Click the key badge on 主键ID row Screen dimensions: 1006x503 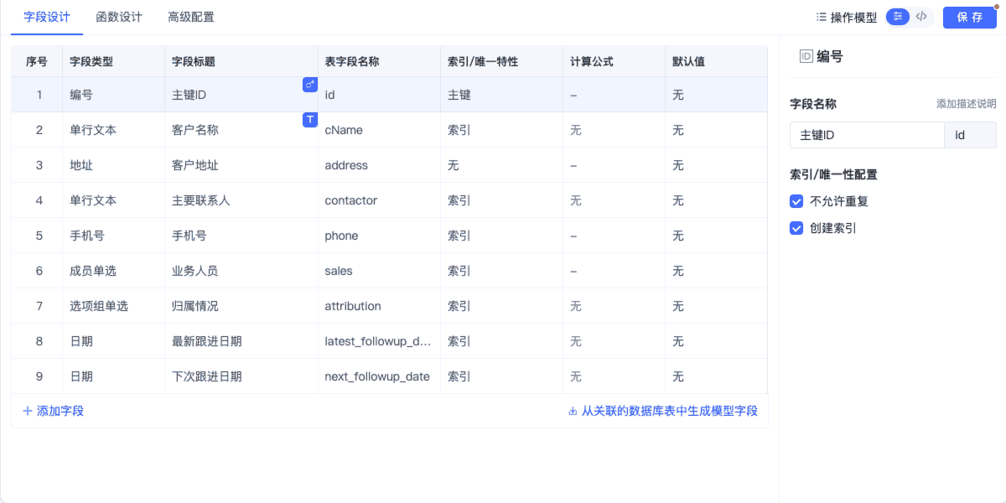pyautogui.click(x=310, y=85)
